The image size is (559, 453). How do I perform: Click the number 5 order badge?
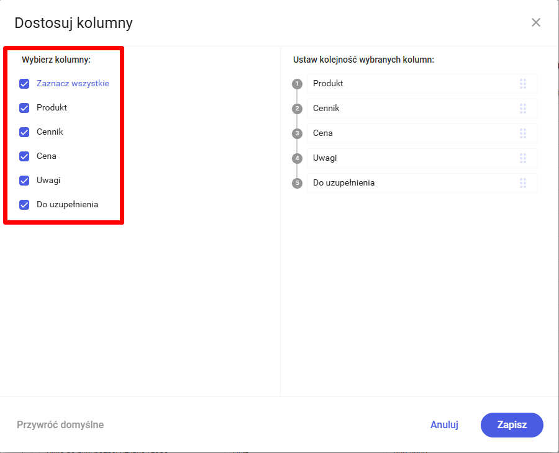coord(298,183)
